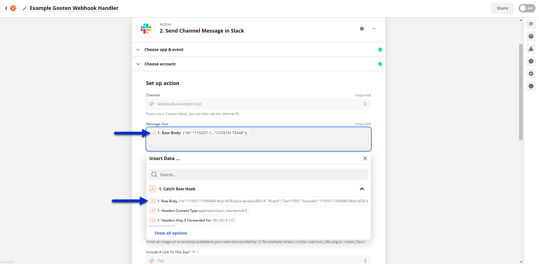The image size is (539, 264).
Task: Insert '1. Raw Body' data option
Action: pyautogui.click(x=258, y=201)
